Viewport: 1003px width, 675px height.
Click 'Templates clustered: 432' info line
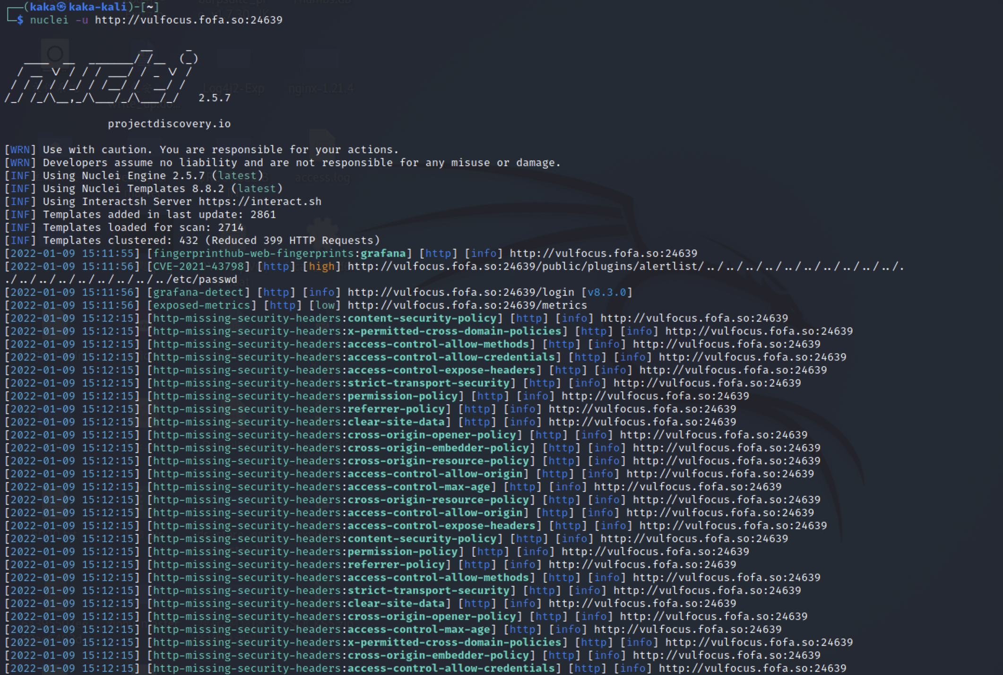coord(211,240)
